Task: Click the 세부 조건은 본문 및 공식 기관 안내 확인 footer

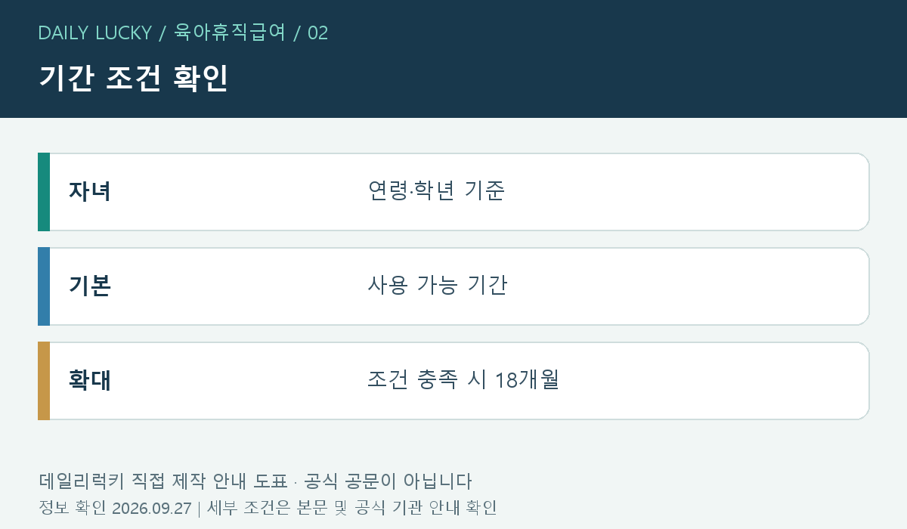Action: (x=352, y=508)
